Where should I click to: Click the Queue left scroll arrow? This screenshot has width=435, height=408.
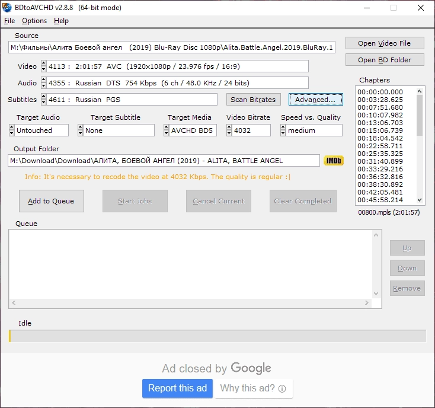pyautogui.click(x=14, y=302)
